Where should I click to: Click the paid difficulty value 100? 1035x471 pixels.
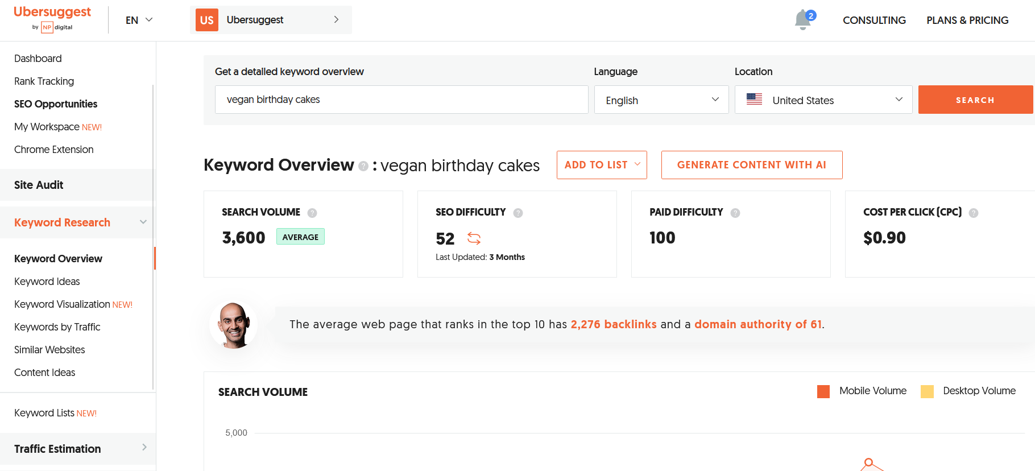click(663, 238)
